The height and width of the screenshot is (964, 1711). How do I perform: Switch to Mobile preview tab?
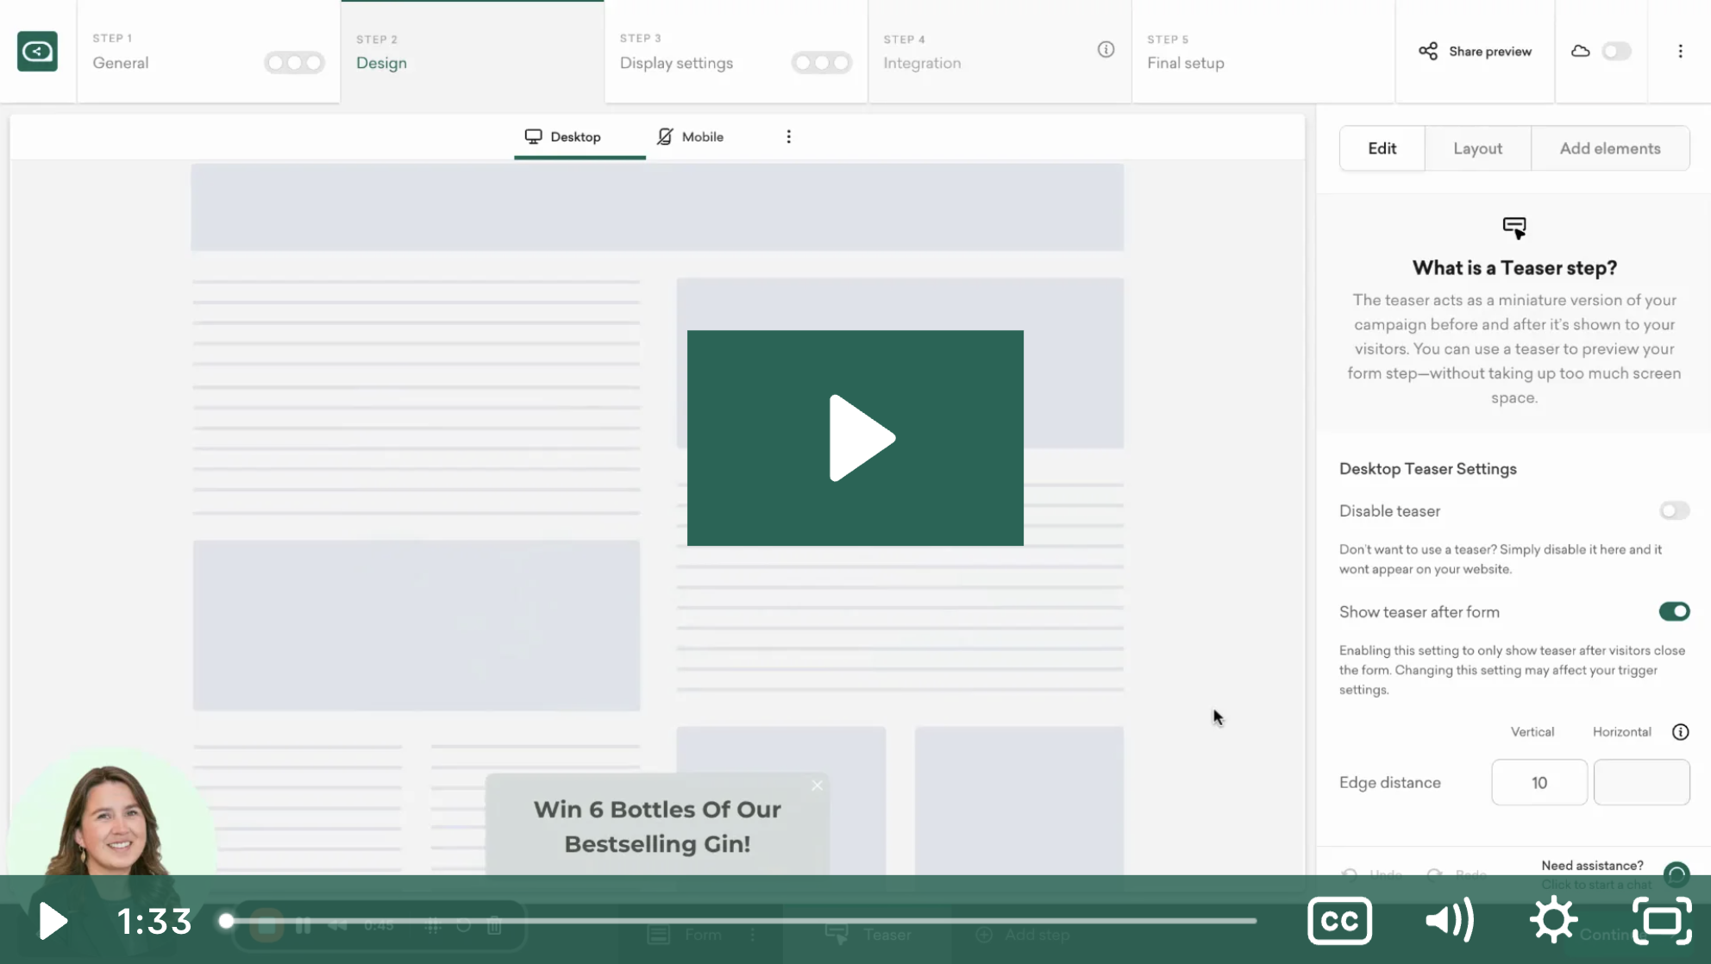[x=690, y=136]
